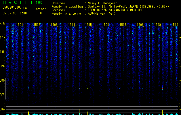
Task: Click the 1507 time marker
Action: pyautogui.click(x=123, y=25)
